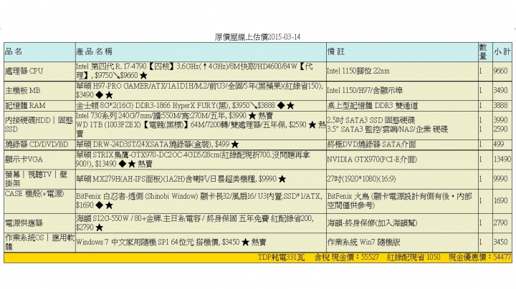516x289 pixels.
Task: Click the case subtotal 1690
Action: point(500,201)
